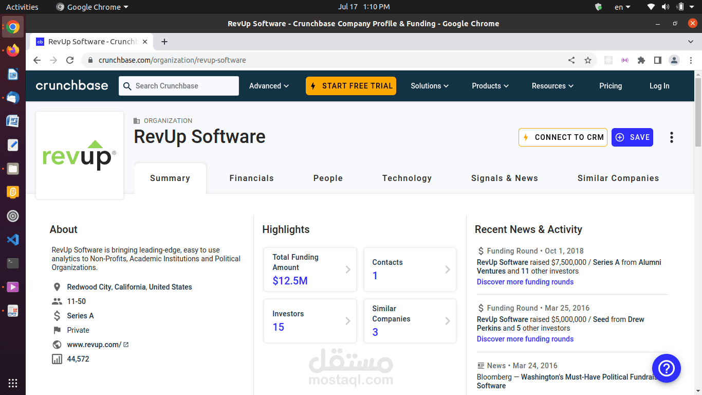Open the system volume indicator
Image resolution: width=702 pixels, height=395 pixels.
[666, 7]
